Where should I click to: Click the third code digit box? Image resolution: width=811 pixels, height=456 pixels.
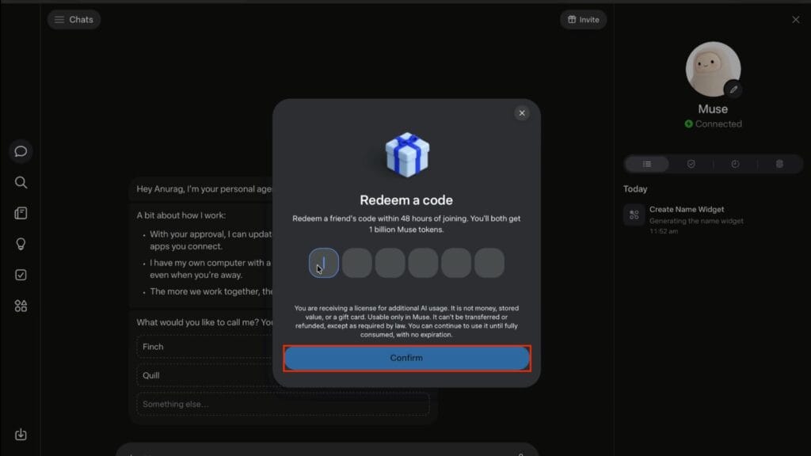point(390,263)
